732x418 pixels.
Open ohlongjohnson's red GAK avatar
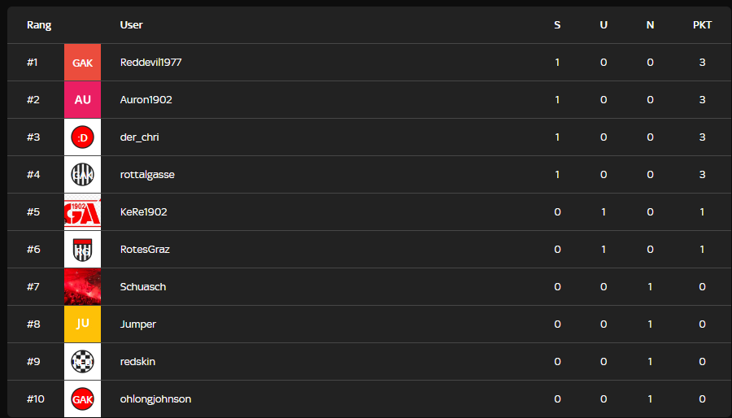[82, 399]
